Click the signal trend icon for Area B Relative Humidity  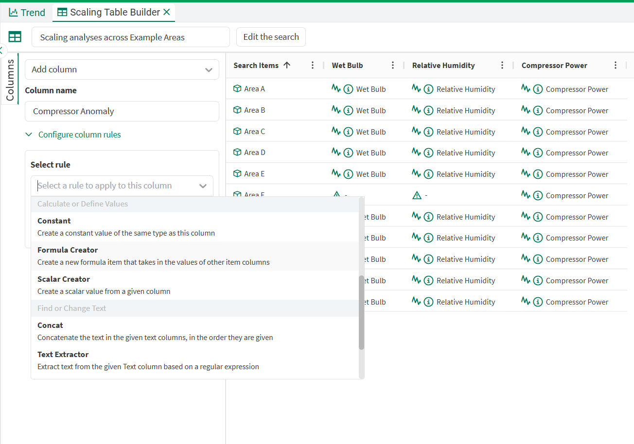(416, 110)
